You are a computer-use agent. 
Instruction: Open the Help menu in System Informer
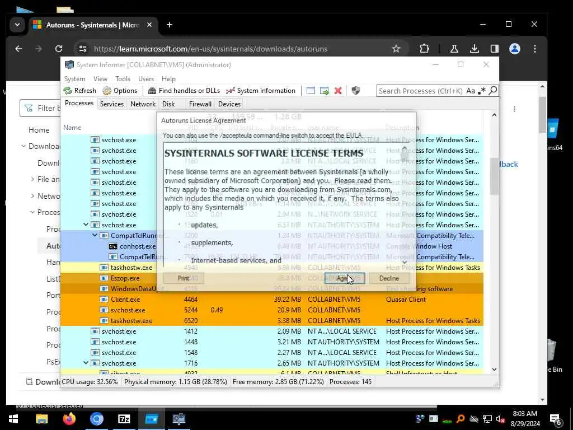click(x=168, y=79)
